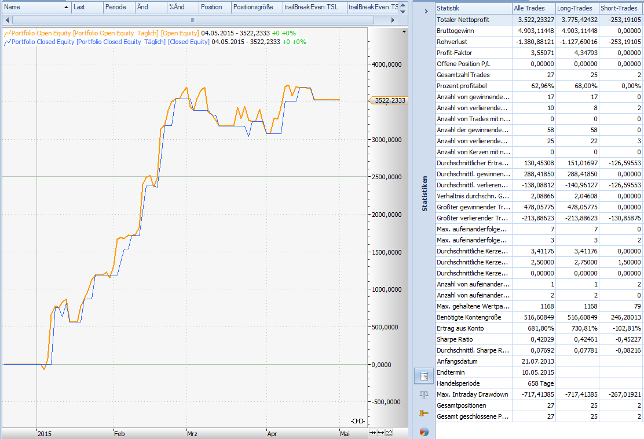Image resolution: width=644 pixels, height=439 pixels.
Task: Click the 21.07.2013 start date cell
Action: [x=534, y=361]
